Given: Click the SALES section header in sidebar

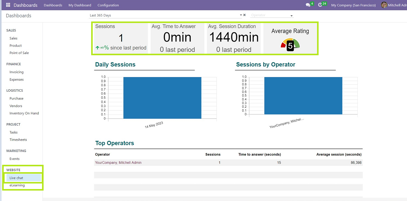Looking at the screenshot, I should click(11, 30).
